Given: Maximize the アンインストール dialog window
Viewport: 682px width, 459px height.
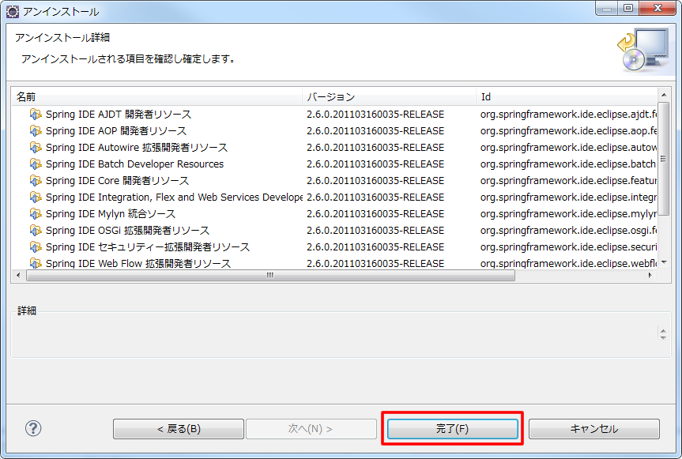Looking at the screenshot, I should click(628, 8).
